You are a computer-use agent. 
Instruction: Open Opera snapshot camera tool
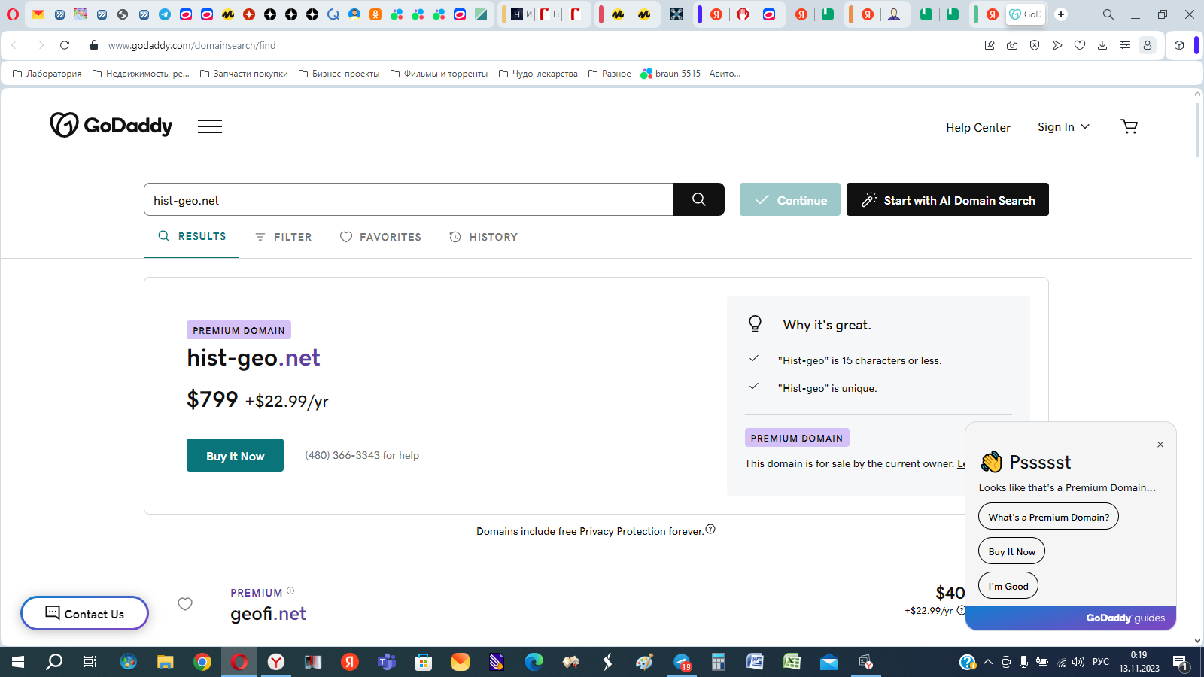pyautogui.click(x=1012, y=45)
